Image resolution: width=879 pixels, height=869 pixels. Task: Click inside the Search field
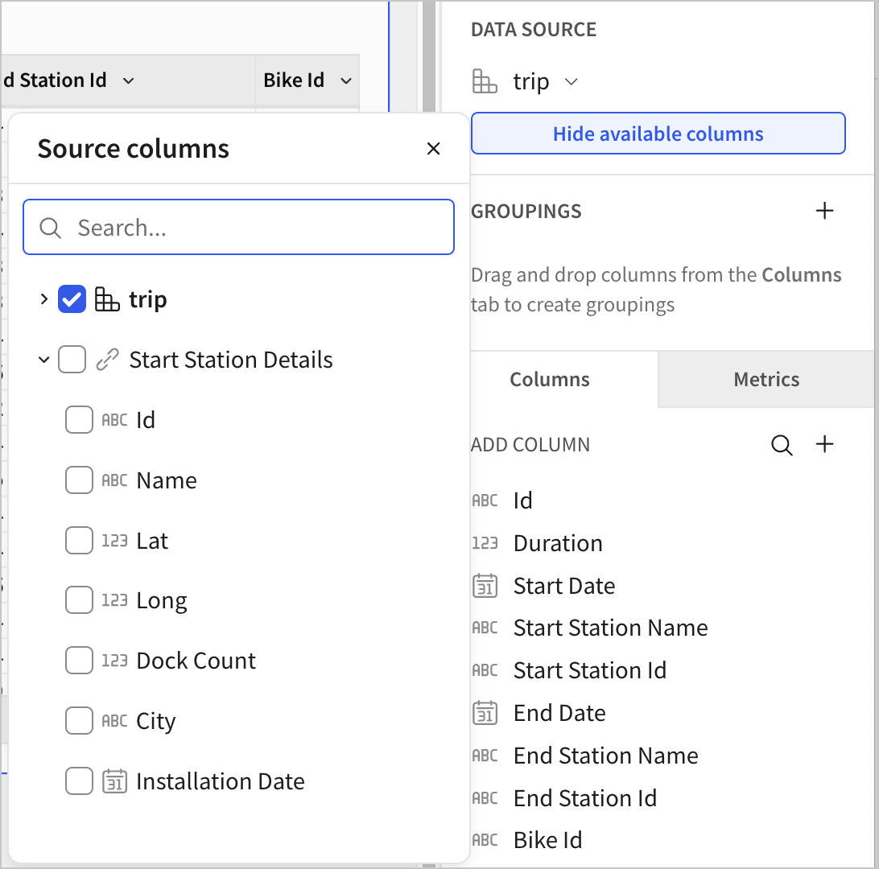point(238,227)
